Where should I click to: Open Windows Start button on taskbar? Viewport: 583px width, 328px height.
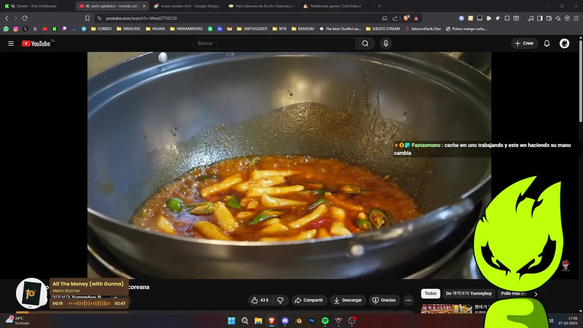(231, 321)
